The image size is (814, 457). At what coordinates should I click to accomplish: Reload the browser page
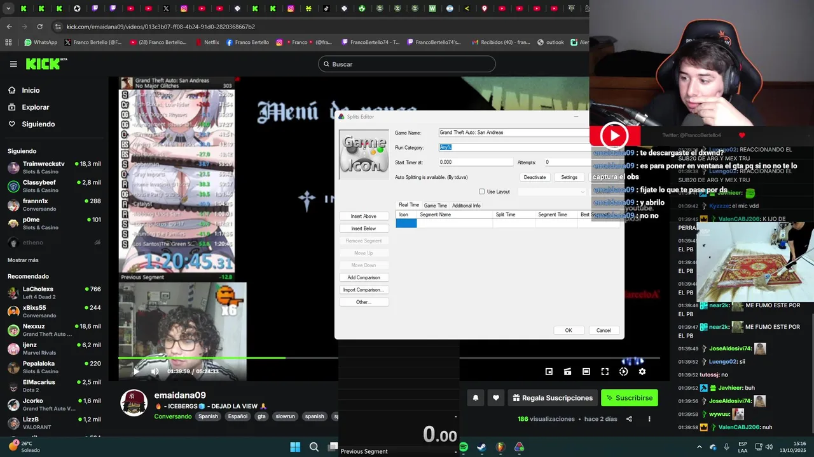(x=39, y=27)
